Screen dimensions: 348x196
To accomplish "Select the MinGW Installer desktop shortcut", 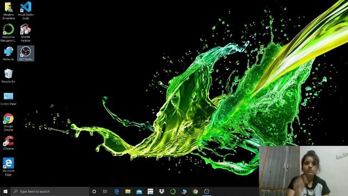I will pos(26,33).
